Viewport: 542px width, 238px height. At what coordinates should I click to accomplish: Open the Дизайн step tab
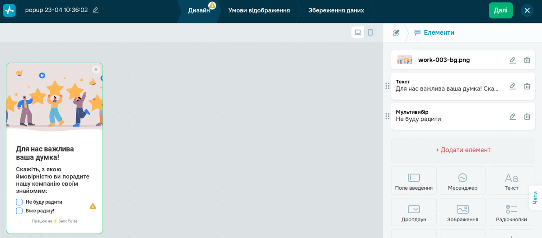point(199,10)
